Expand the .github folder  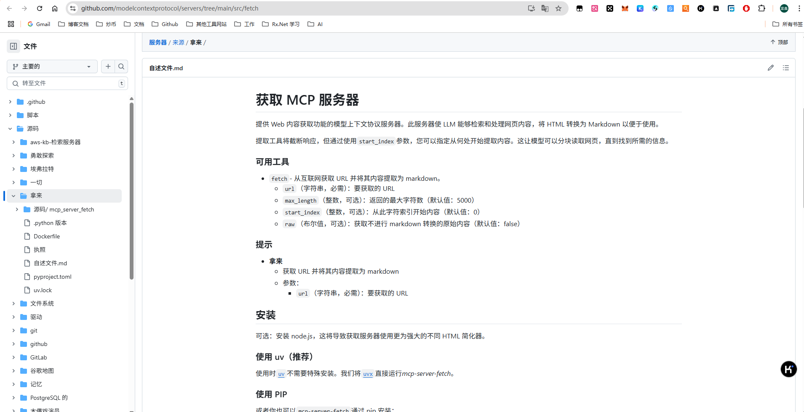tap(10, 102)
